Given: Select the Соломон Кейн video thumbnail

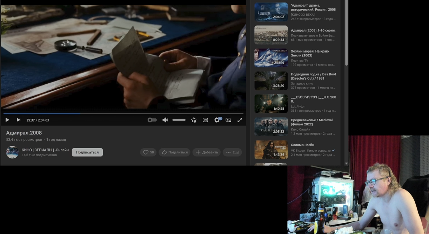Looking at the screenshot, I should (271, 150).
